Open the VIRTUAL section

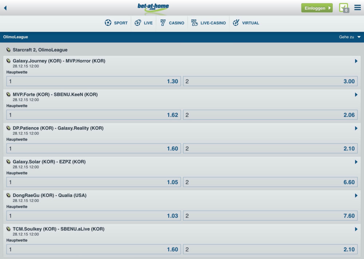[246, 23]
